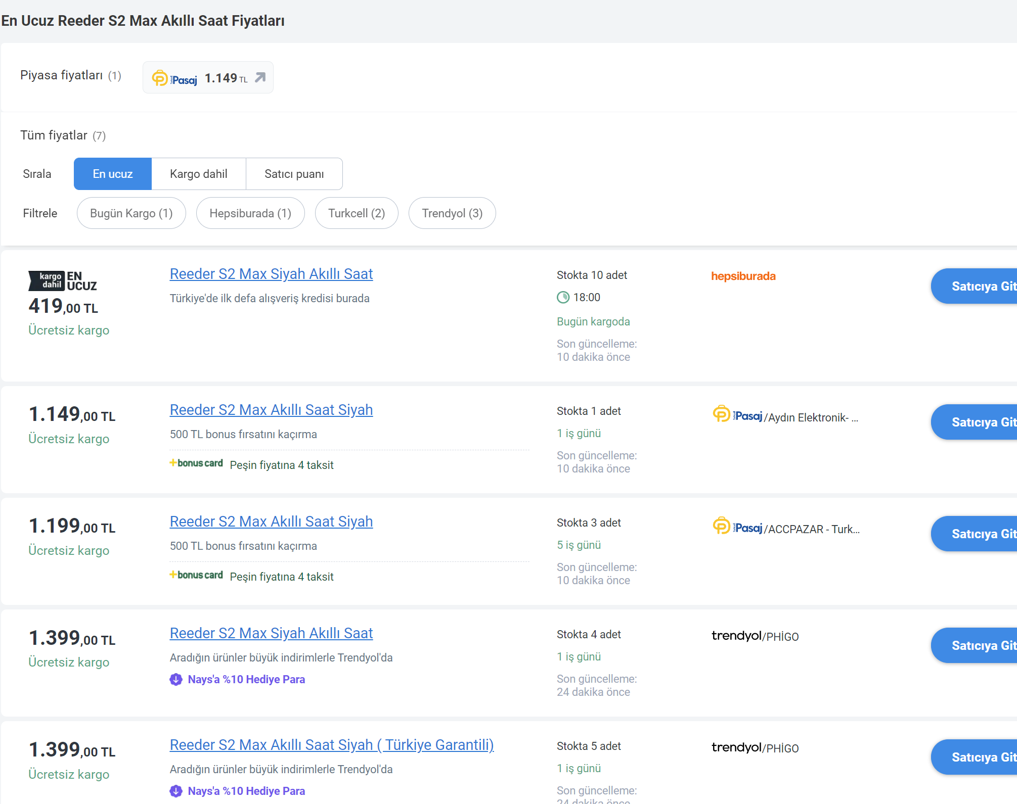
Task: Click Nays'a %10 Hediye Para badge icon
Action: pyautogui.click(x=176, y=679)
